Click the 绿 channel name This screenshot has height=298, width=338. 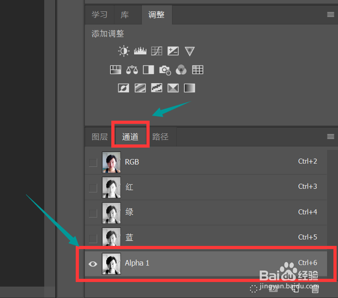[130, 212]
